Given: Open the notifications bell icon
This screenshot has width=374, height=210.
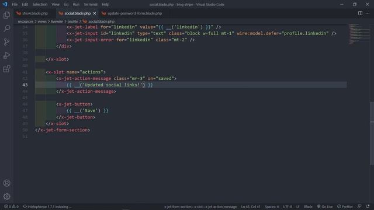Looking at the screenshot, I should pos(368,206).
